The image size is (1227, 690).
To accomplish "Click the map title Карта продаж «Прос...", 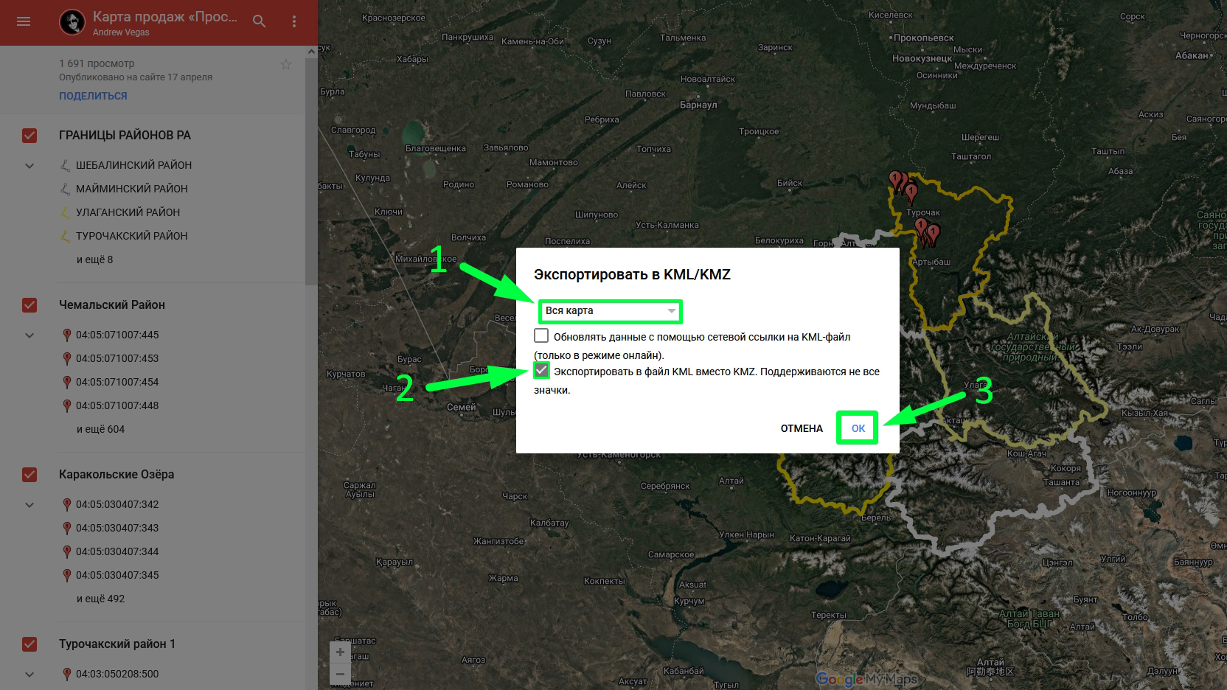I will (165, 17).
